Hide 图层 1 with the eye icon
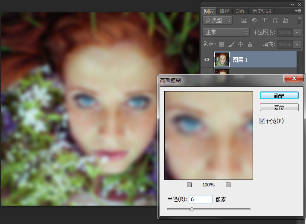 [207, 59]
